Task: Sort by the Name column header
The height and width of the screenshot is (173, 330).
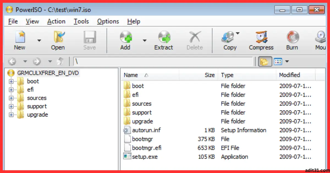Action: [150, 75]
